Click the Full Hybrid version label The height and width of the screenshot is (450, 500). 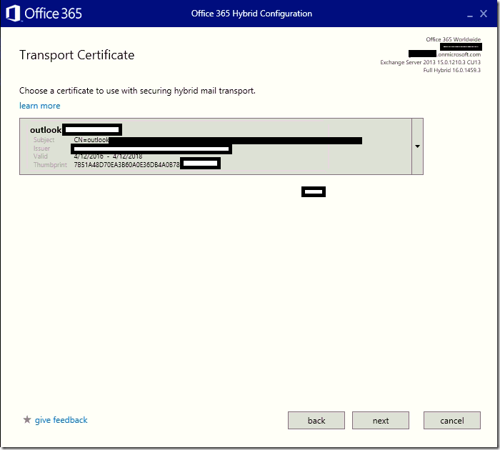(452, 70)
